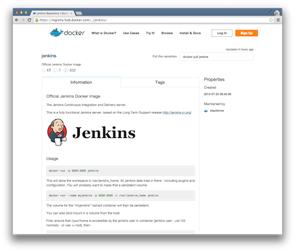Click the Usage heading
Viewport: 295px width, 252px height.
pos(52,159)
